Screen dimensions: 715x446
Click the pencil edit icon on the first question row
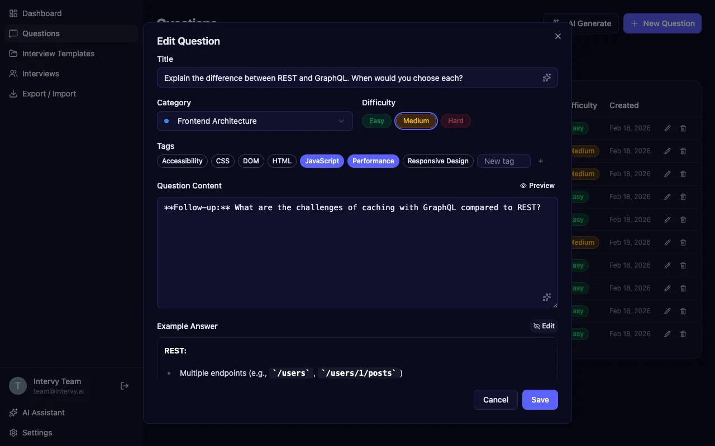(667, 128)
